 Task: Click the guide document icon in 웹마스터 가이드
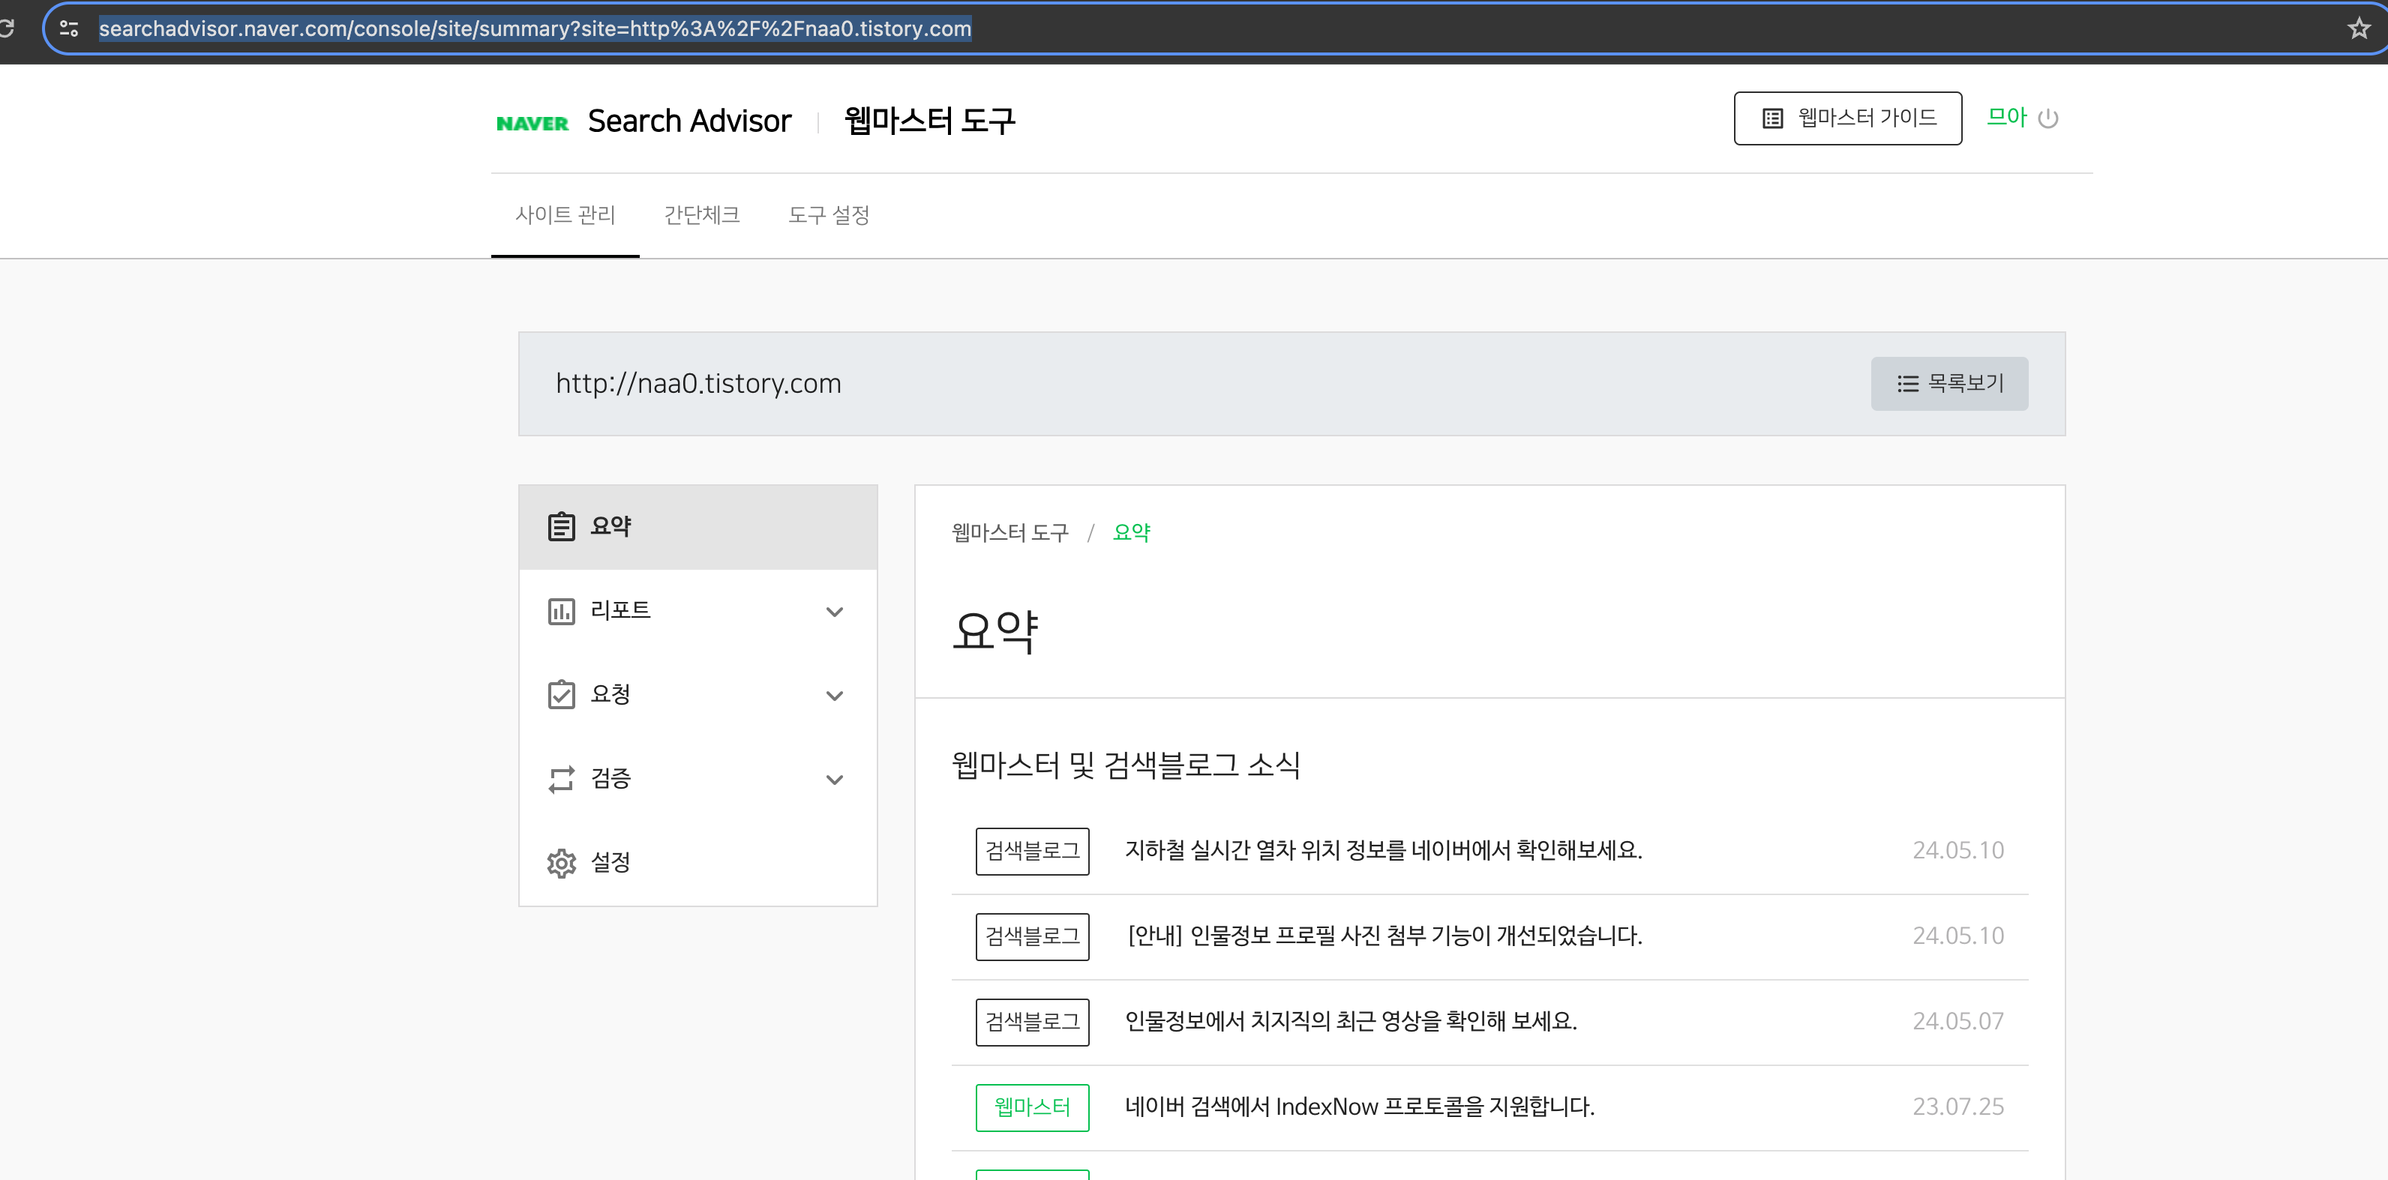[1772, 118]
